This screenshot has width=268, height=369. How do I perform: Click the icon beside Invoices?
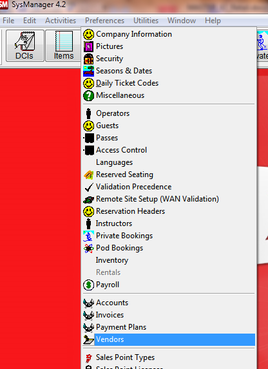pos(88,316)
